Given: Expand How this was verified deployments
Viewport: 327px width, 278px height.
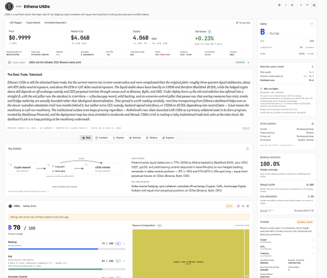Looking at the screenshot, I should point(277,145).
